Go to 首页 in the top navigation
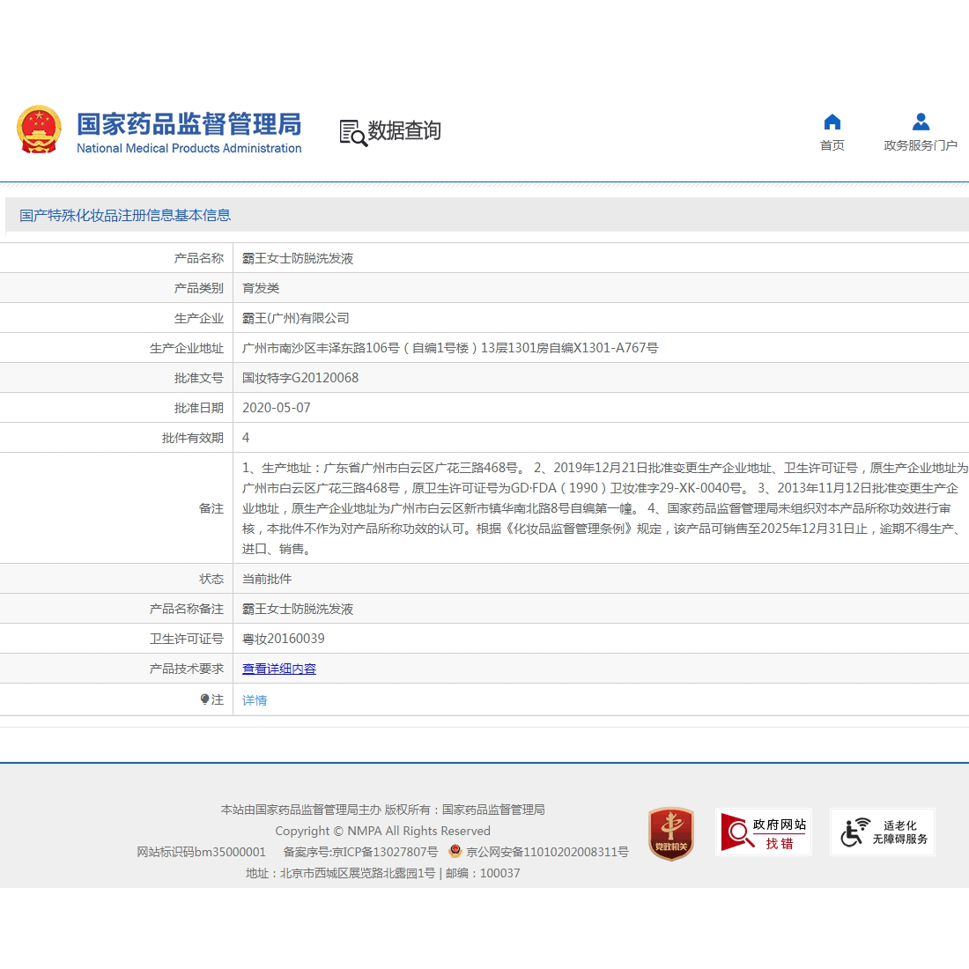Screen dimensions: 969x969 point(832,132)
